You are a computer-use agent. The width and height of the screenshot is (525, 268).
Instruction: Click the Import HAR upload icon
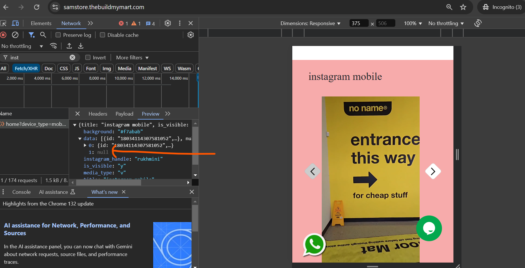(69, 46)
